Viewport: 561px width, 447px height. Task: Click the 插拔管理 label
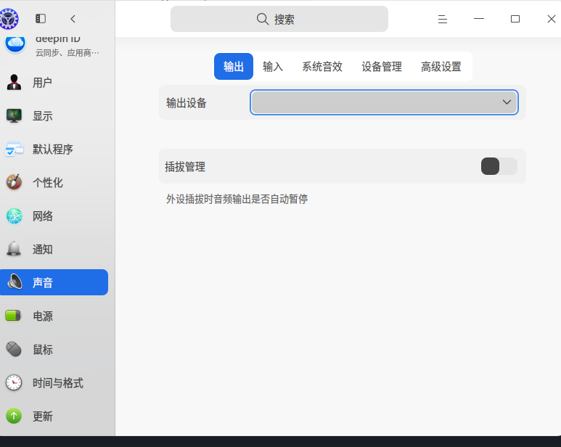click(185, 167)
